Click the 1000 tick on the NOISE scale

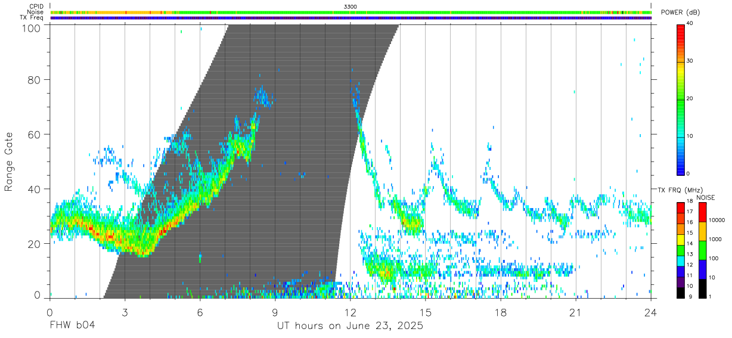(x=716, y=240)
